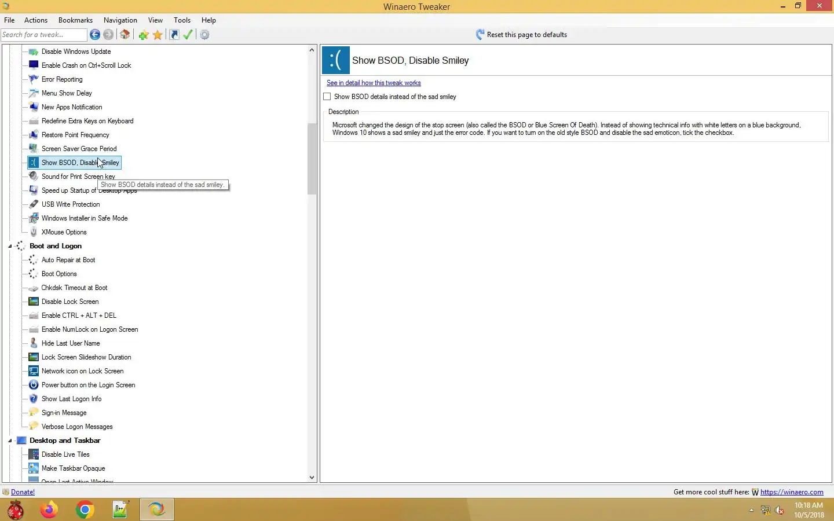
Task: Open the winaero.com link in the status bar
Action: tap(792, 492)
